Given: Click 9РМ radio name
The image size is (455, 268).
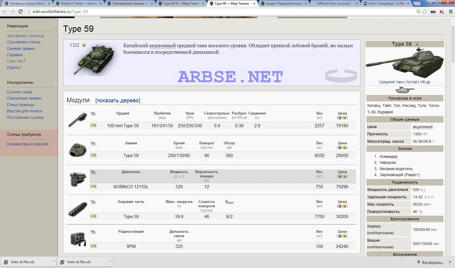Looking at the screenshot, I should click(131, 247).
